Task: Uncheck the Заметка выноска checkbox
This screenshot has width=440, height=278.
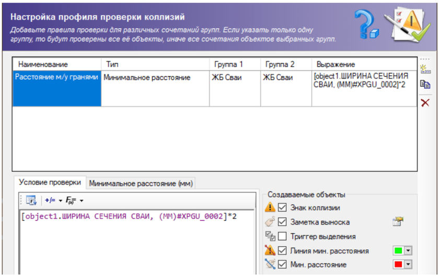Action: point(282,222)
